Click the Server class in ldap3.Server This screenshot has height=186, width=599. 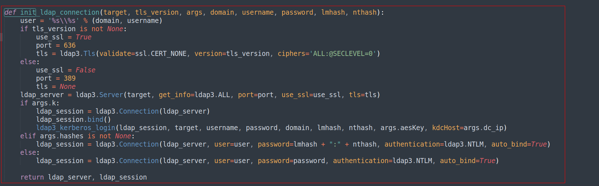[x=111, y=95]
